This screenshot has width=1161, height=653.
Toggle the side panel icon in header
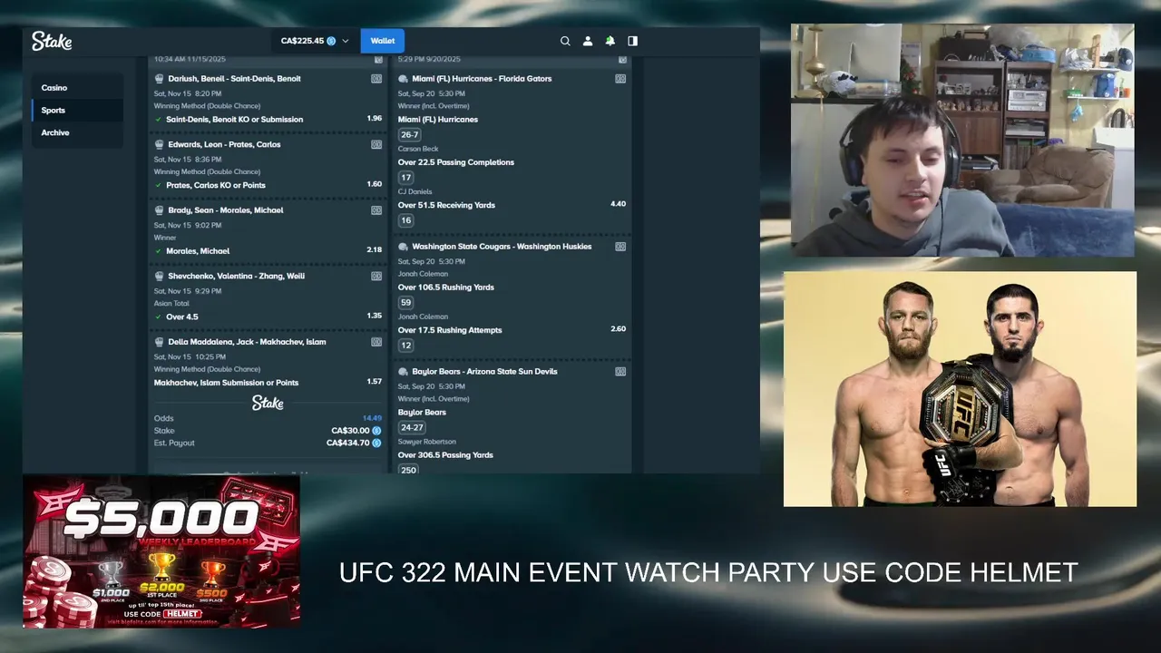pyautogui.click(x=632, y=41)
